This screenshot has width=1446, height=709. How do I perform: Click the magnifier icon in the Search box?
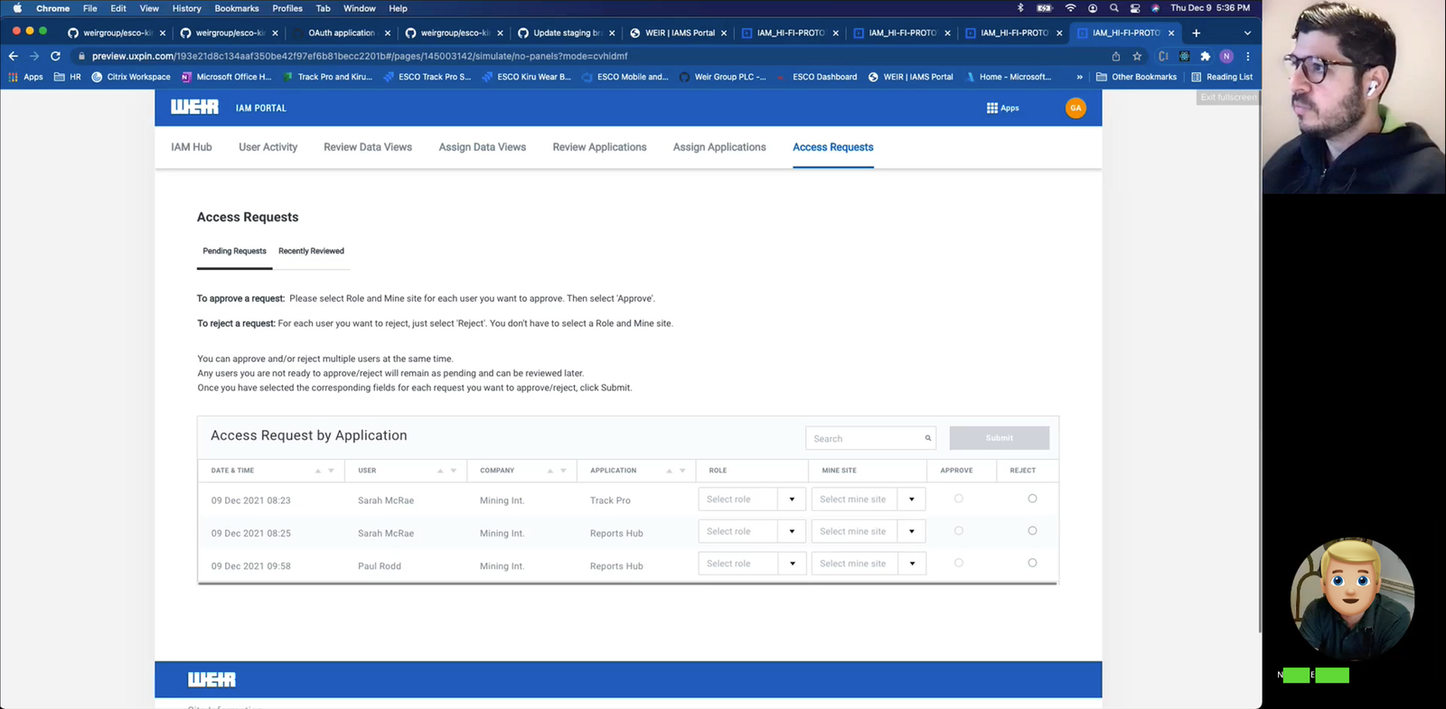[x=927, y=438]
